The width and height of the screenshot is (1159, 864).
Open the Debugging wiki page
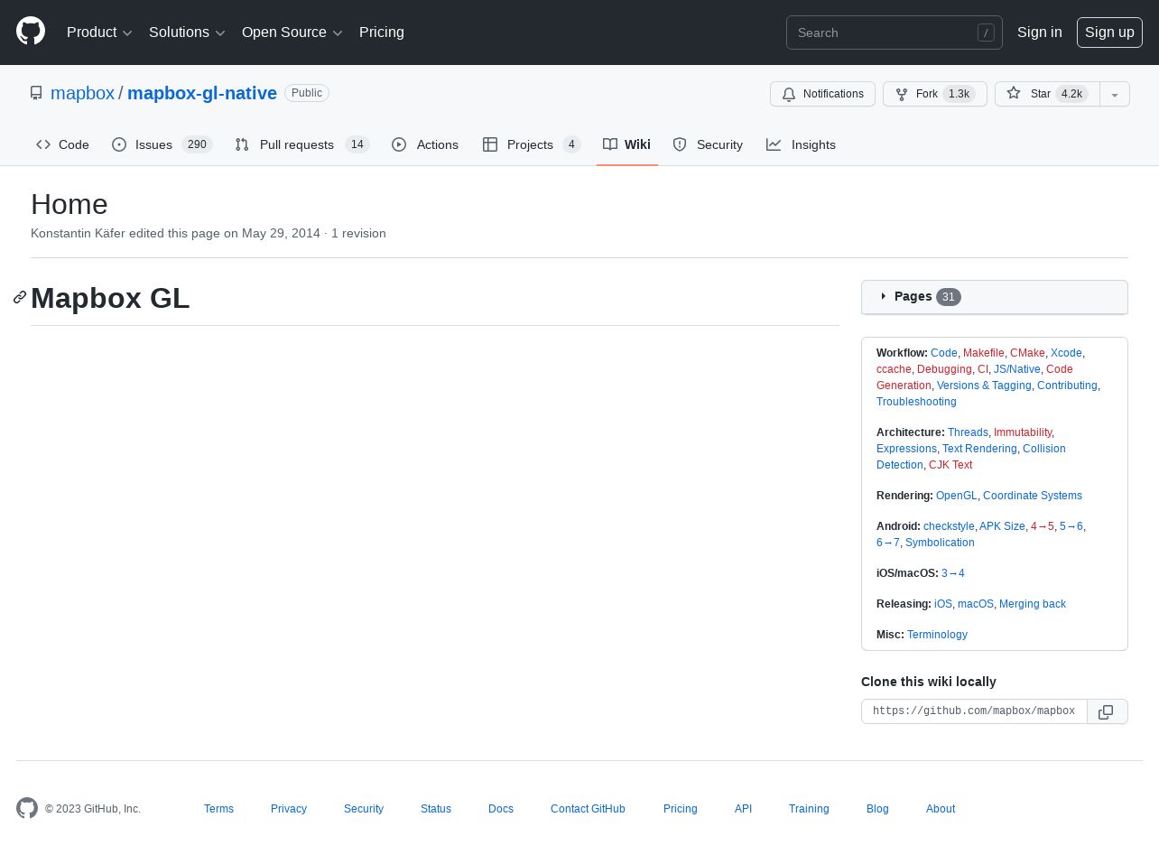tap(944, 369)
